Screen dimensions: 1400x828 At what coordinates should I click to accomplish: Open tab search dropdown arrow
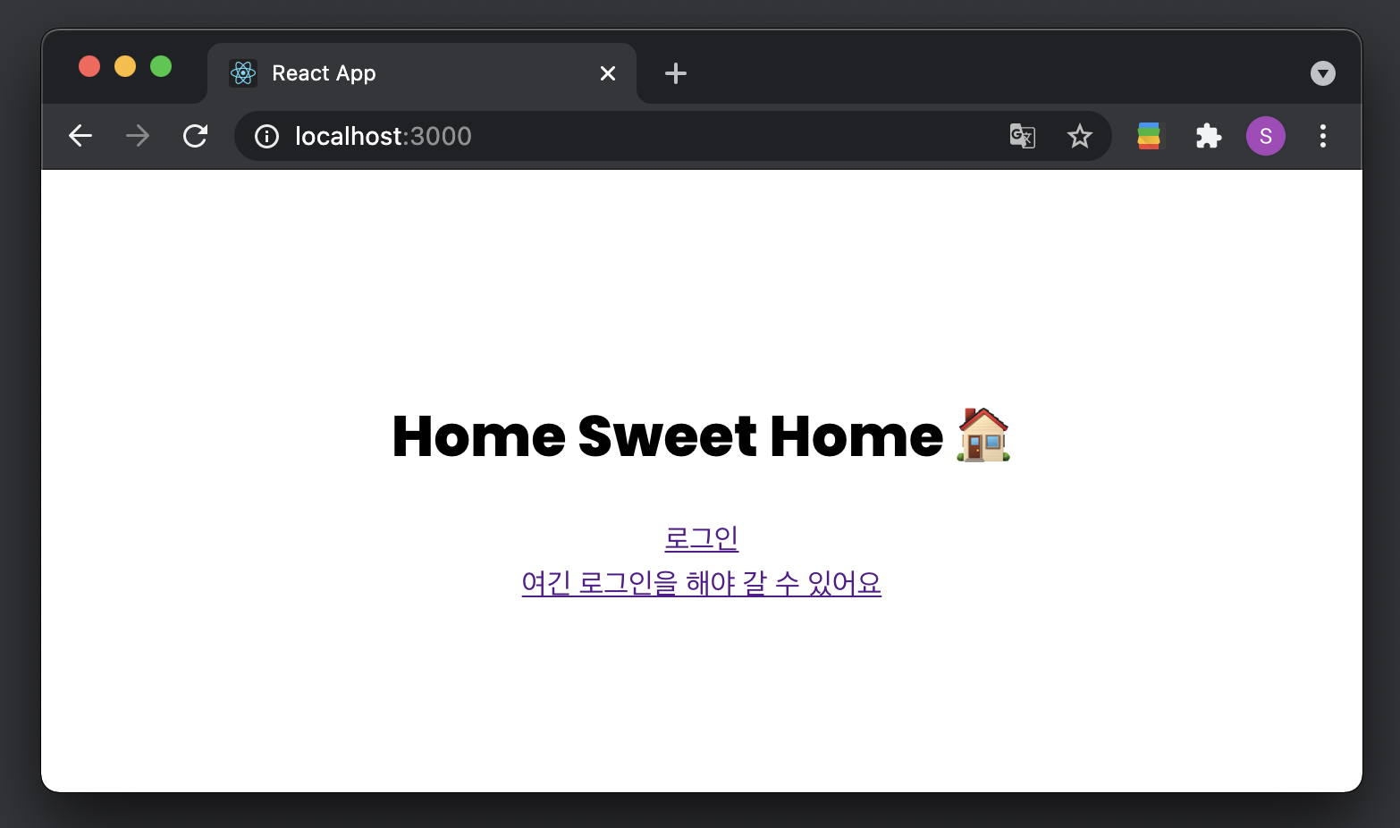pyautogui.click(x=1323, y=73)
